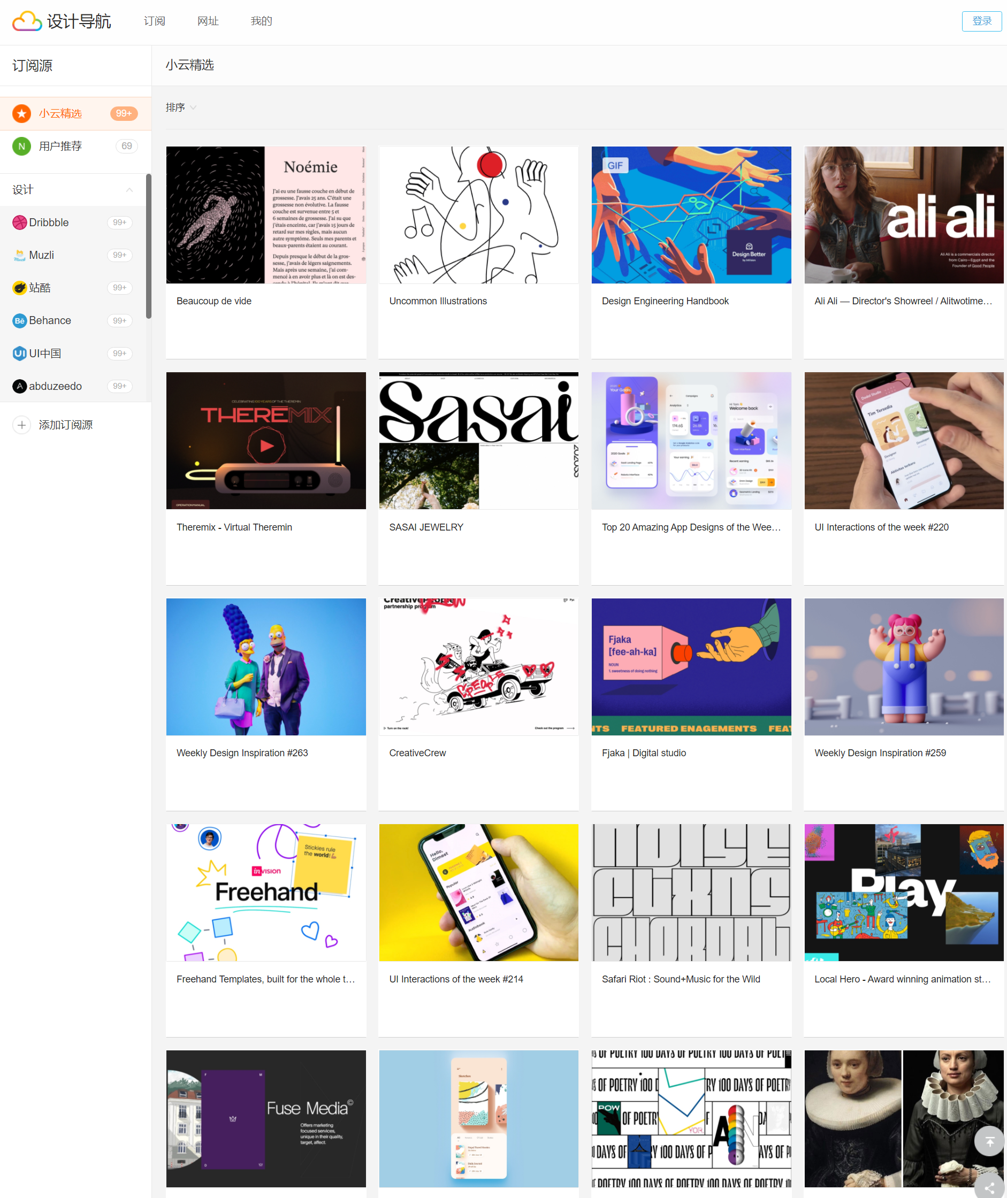Viewport: 1007px width, 1198px height.
Task: Click the app designs mockup thumbnail
Action: (x=691, y=440)
